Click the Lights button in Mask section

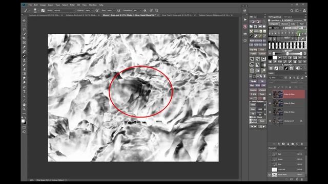click(299, 28)
